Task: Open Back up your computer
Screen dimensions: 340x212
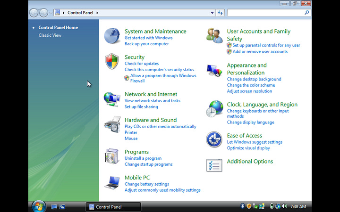Action: 146,44
